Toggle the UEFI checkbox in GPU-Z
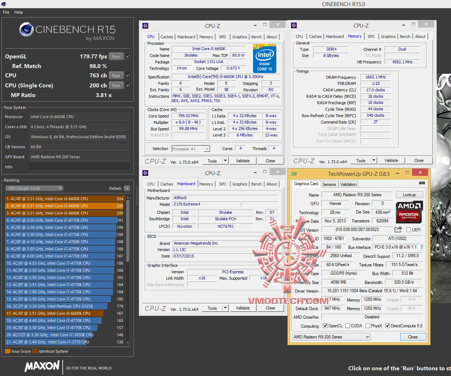 (408, 230)
